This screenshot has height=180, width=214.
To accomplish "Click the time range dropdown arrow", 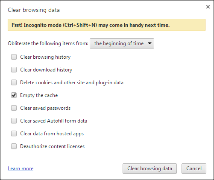I will pos(150,43).
